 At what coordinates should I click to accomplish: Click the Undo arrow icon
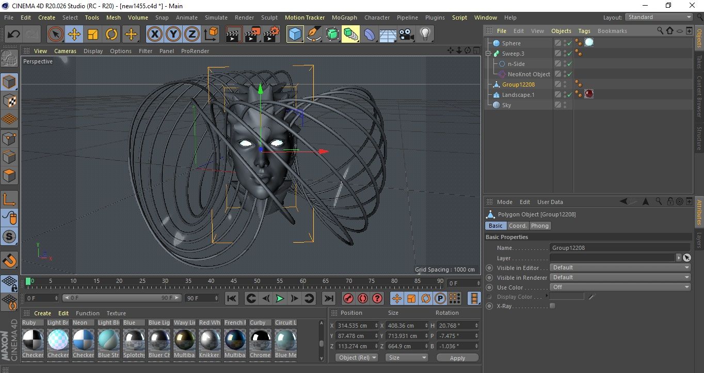tap(14, 35)
